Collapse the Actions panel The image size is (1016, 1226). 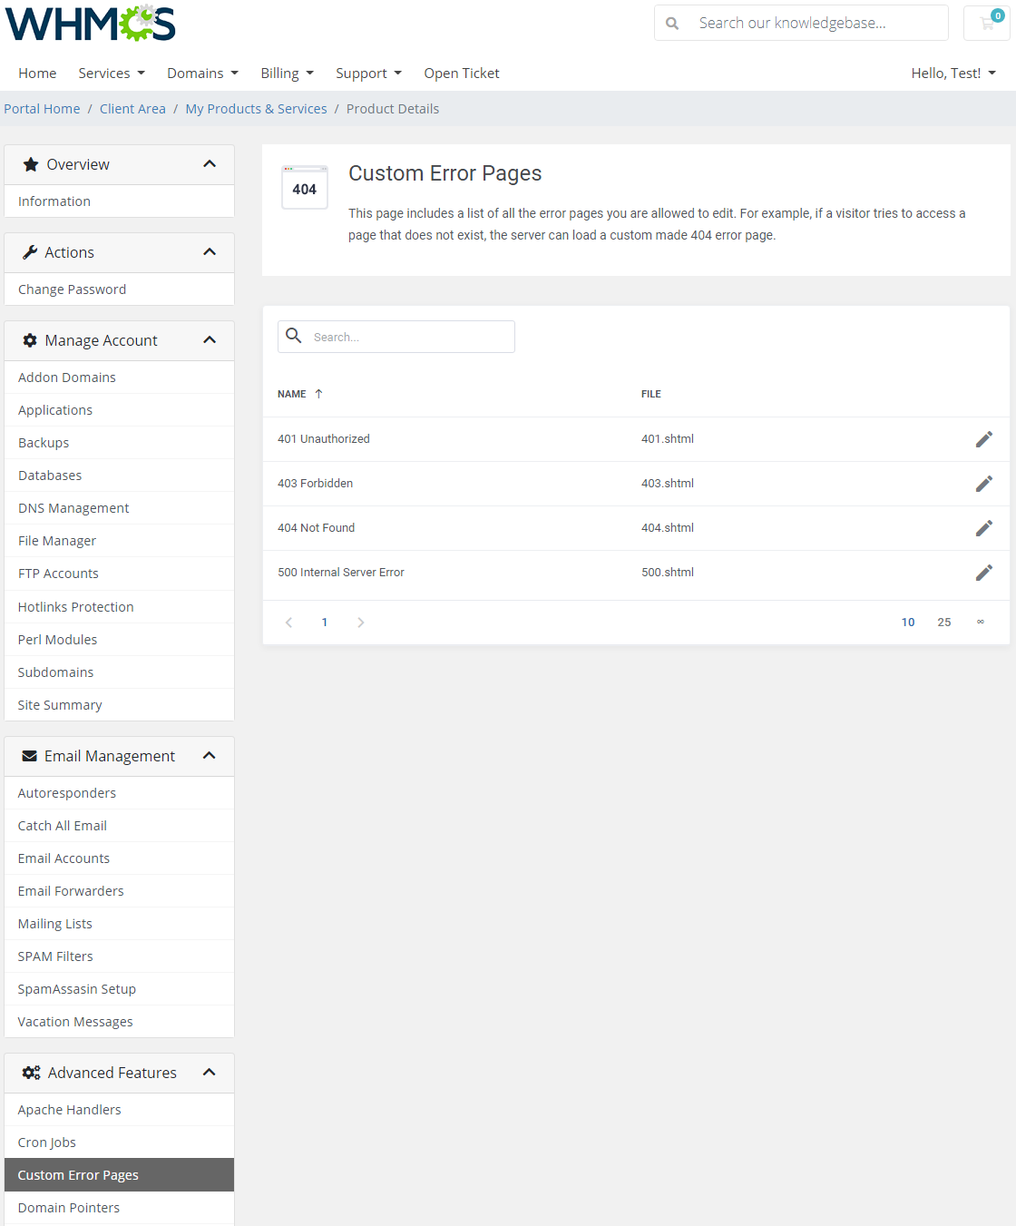coord(210,252)
